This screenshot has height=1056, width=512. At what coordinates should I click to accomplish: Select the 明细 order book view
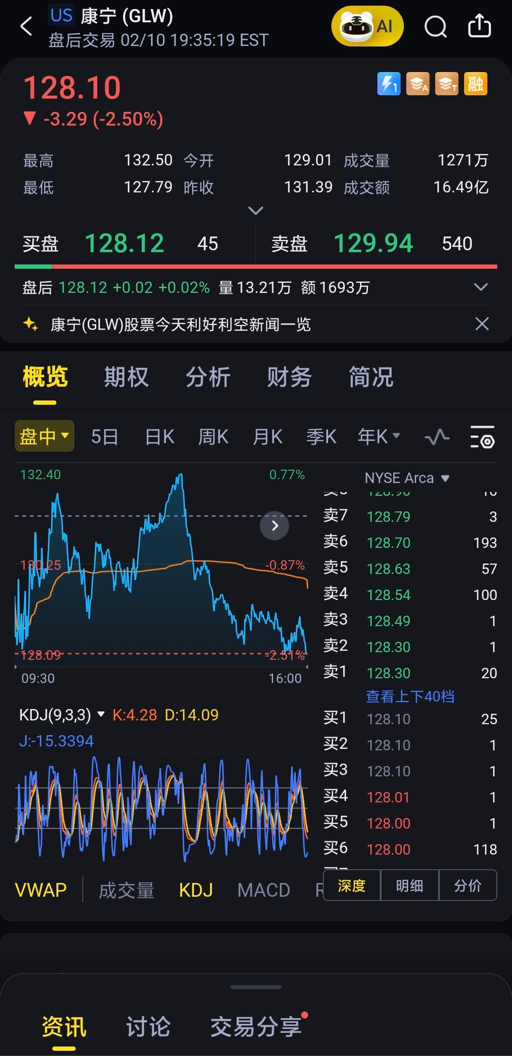(410, 885)
